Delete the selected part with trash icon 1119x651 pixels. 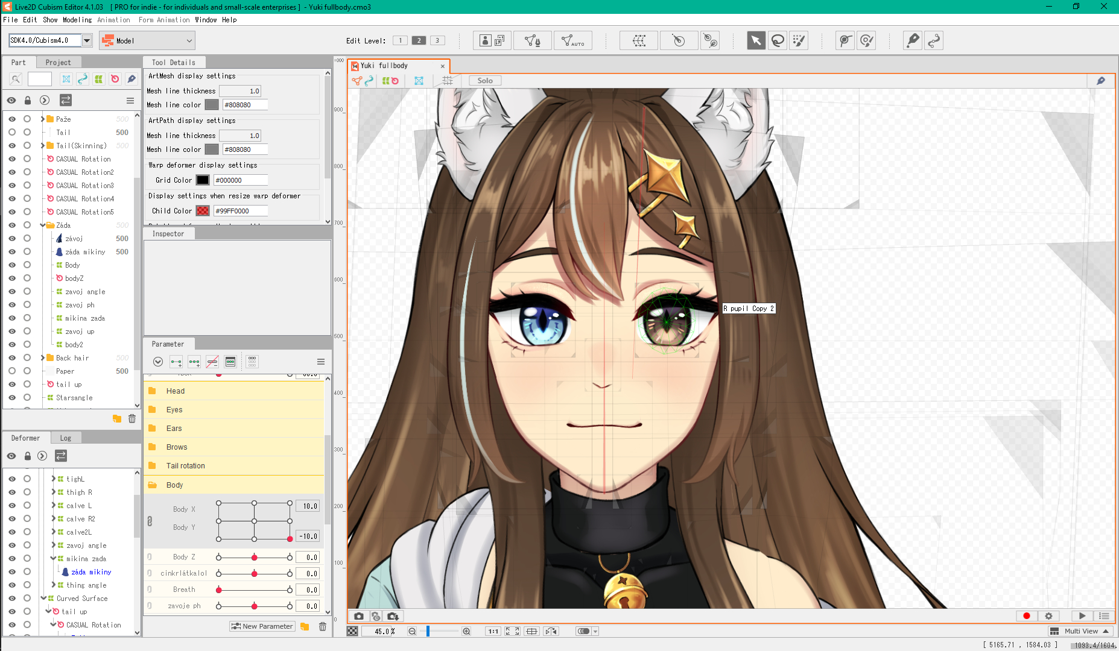click(x=132, y=418)
